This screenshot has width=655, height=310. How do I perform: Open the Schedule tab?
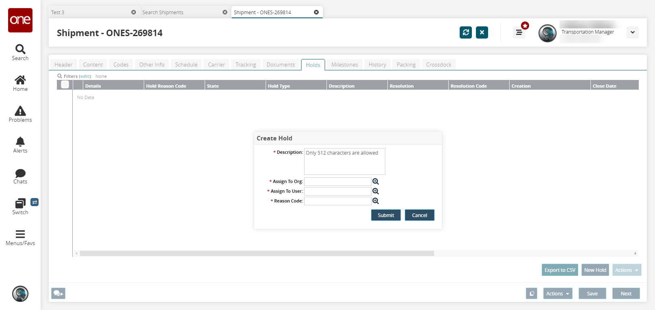pos(186,65)
